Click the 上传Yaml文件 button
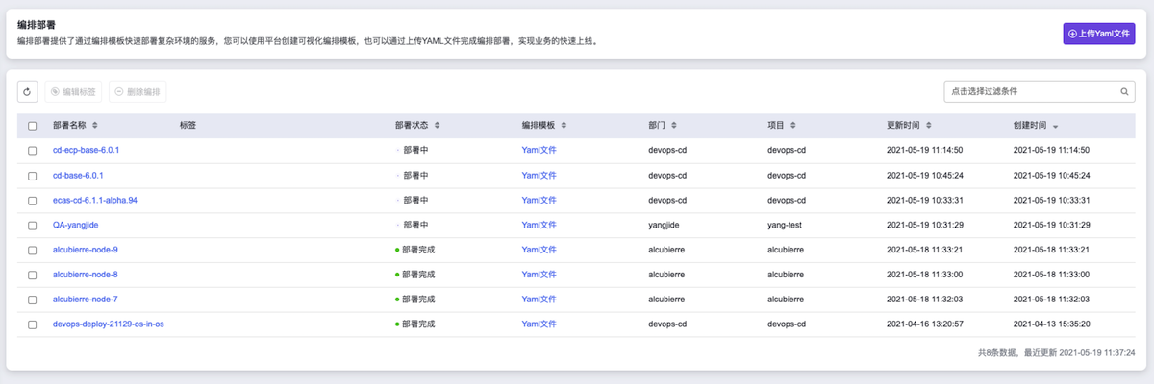This screenshot has height=384, width=1154. pyautogui.click(x=1099, y=34)
